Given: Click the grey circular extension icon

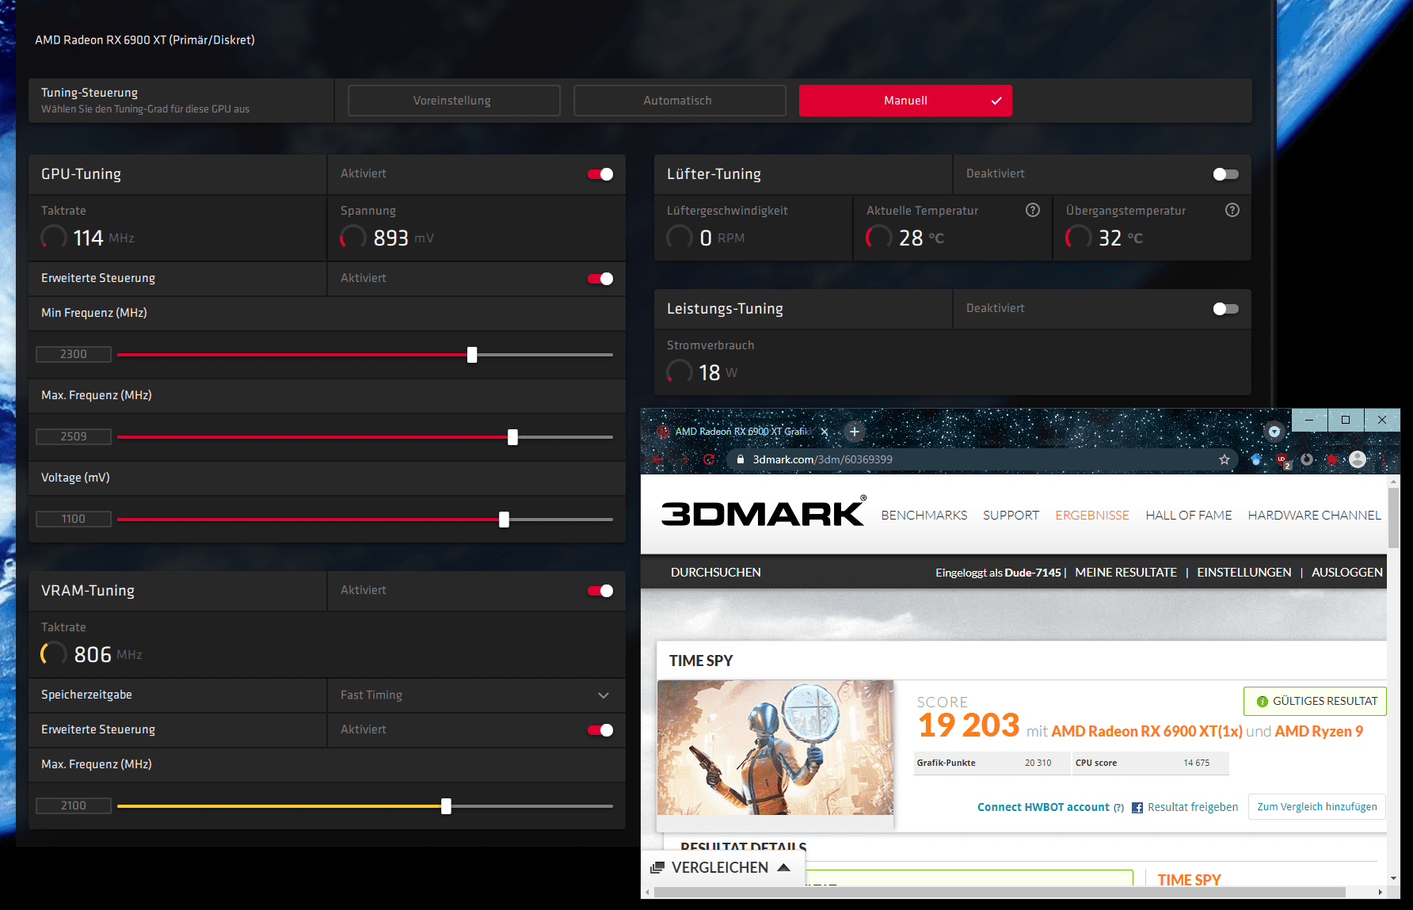Looking at the screenshot, I should pyautogui.click(x=1307, y=459).
